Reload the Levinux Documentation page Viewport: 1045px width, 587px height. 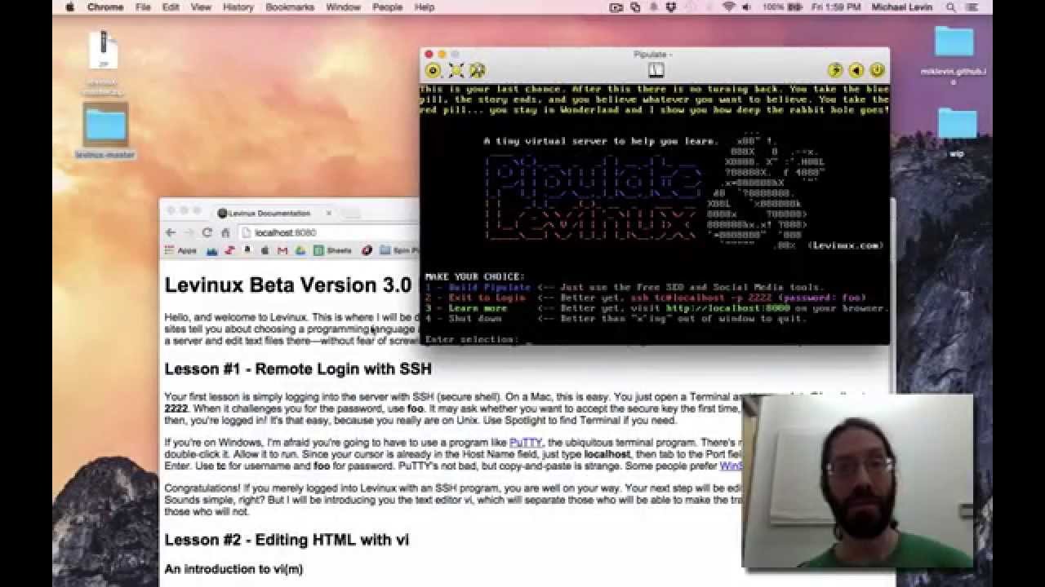[x=207, y=232]
